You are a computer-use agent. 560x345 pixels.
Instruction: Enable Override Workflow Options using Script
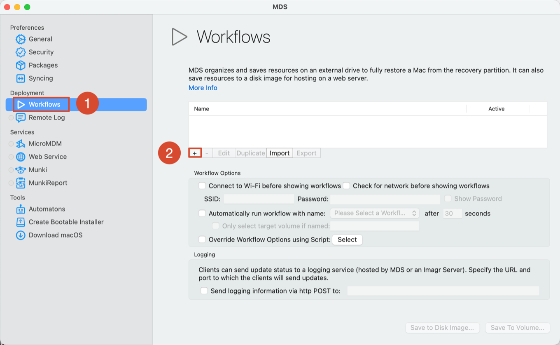click(202, 239)
